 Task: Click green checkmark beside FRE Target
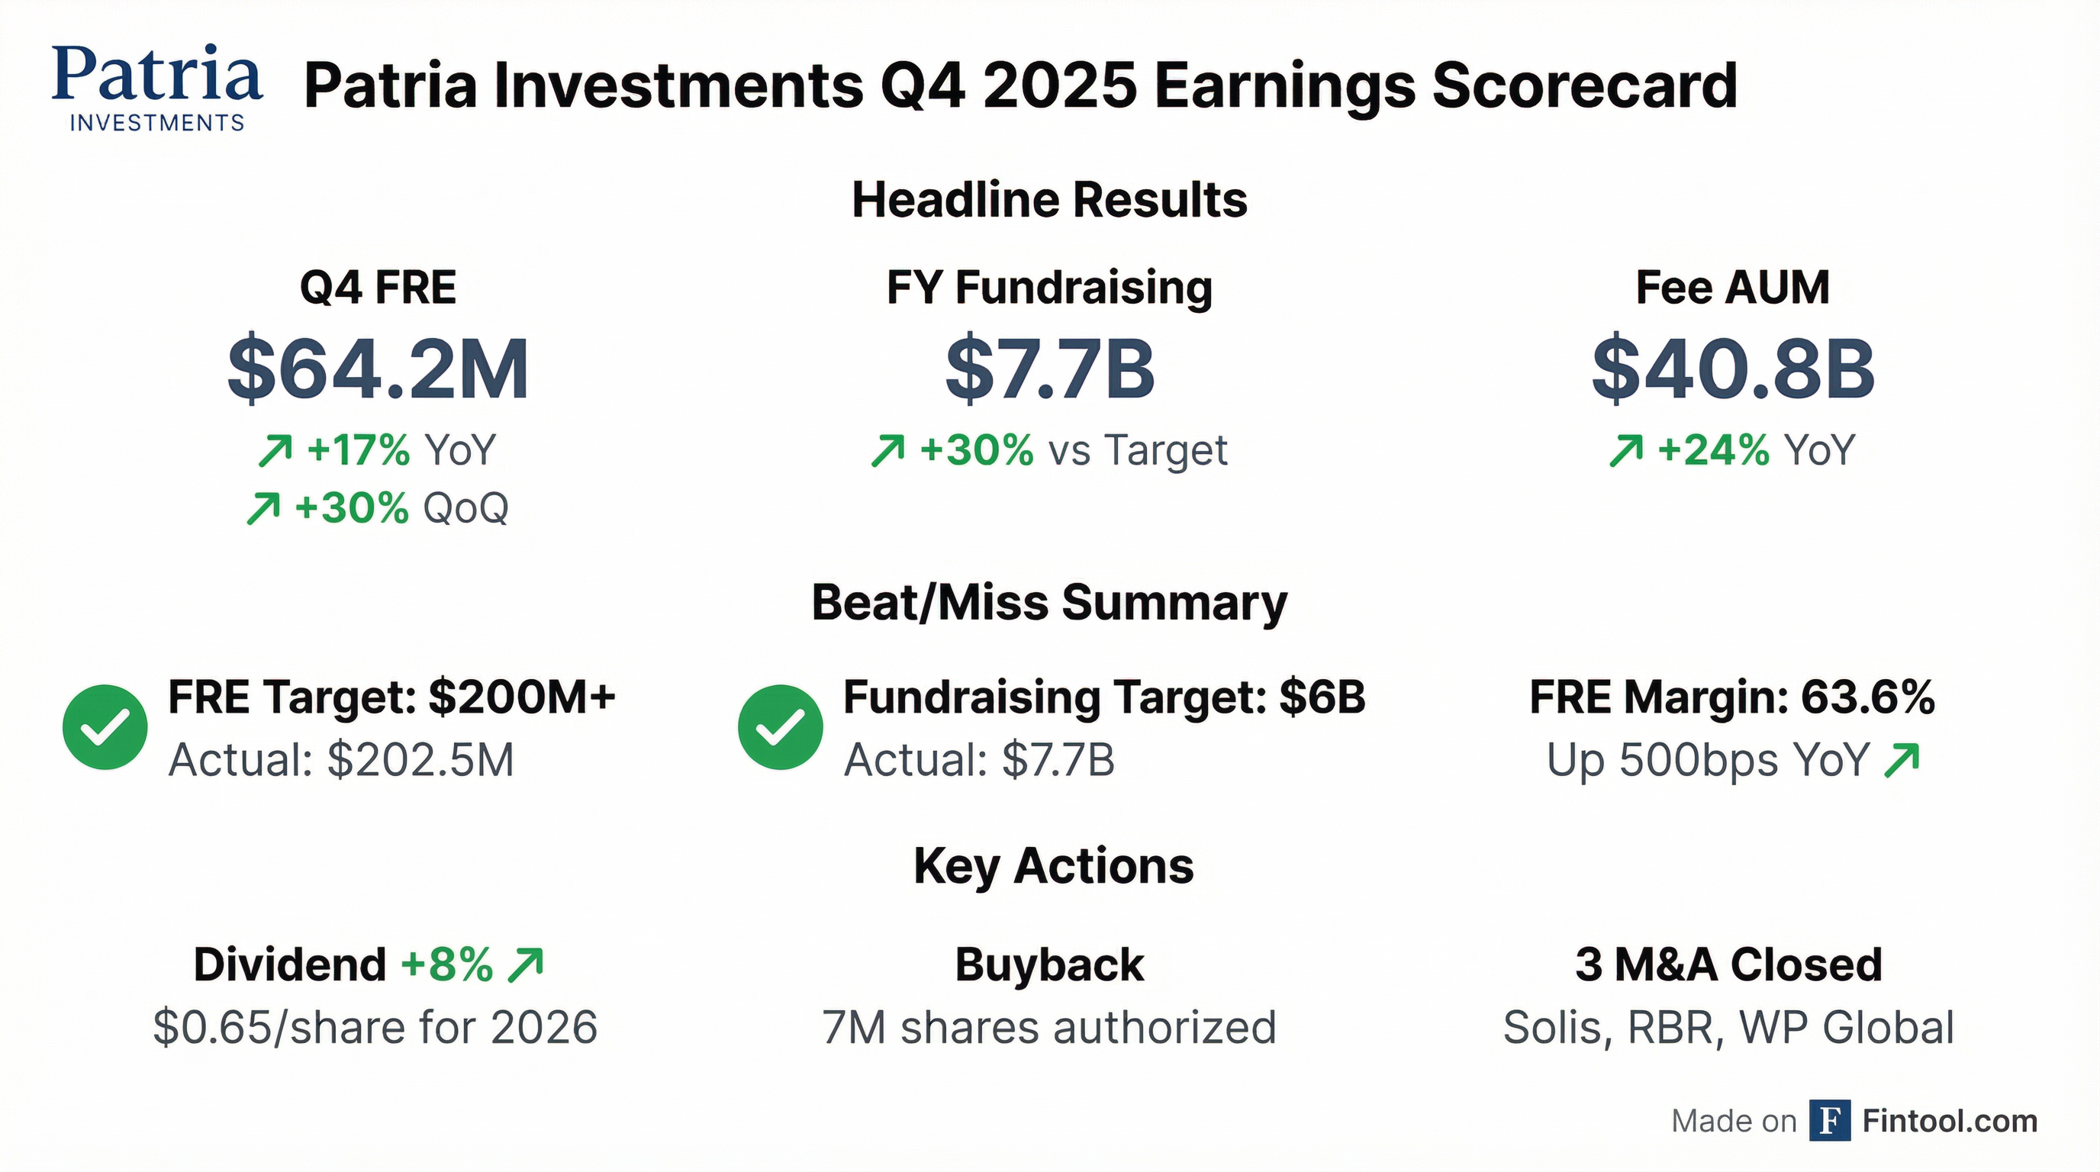[x=105, y=727]
